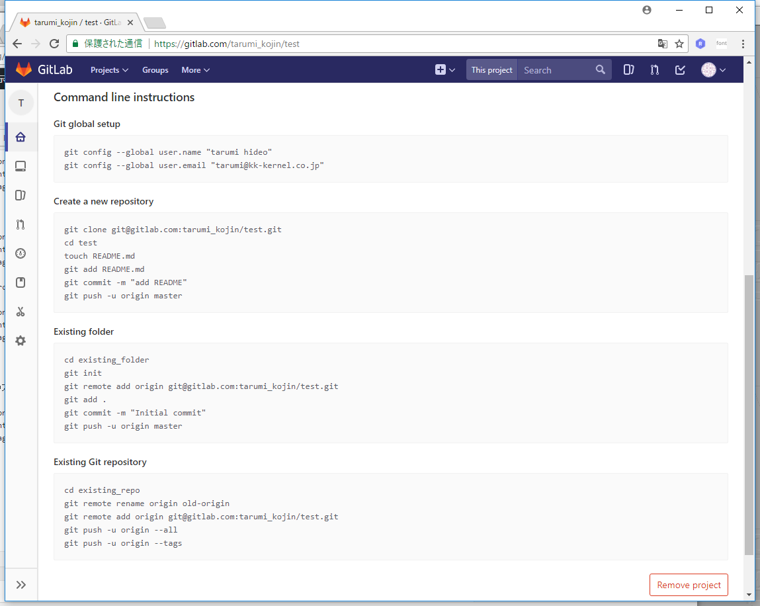Open the Issues icon in sidebar

[x=21, y=195]
